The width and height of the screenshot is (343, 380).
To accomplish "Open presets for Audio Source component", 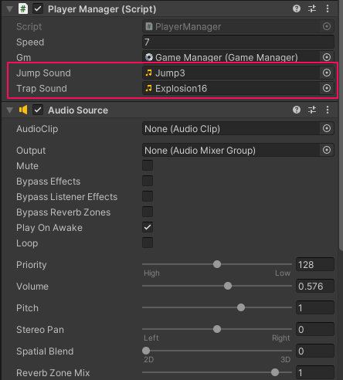I will coord(312,110).
